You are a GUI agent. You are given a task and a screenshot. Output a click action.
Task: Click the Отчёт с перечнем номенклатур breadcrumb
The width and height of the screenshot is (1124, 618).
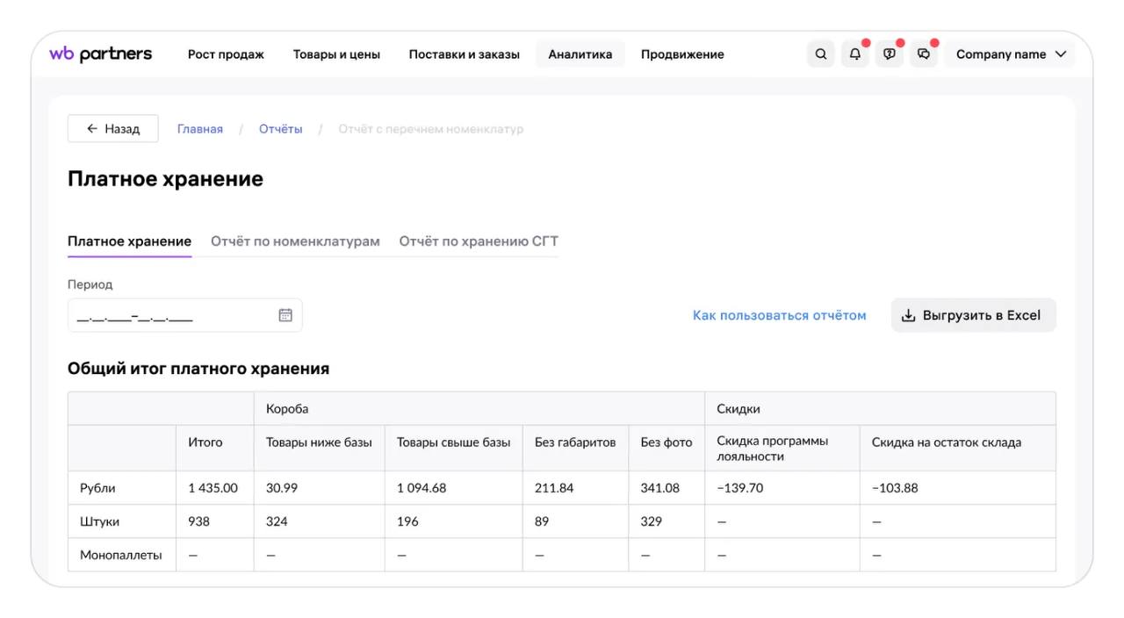click(431, 129)
